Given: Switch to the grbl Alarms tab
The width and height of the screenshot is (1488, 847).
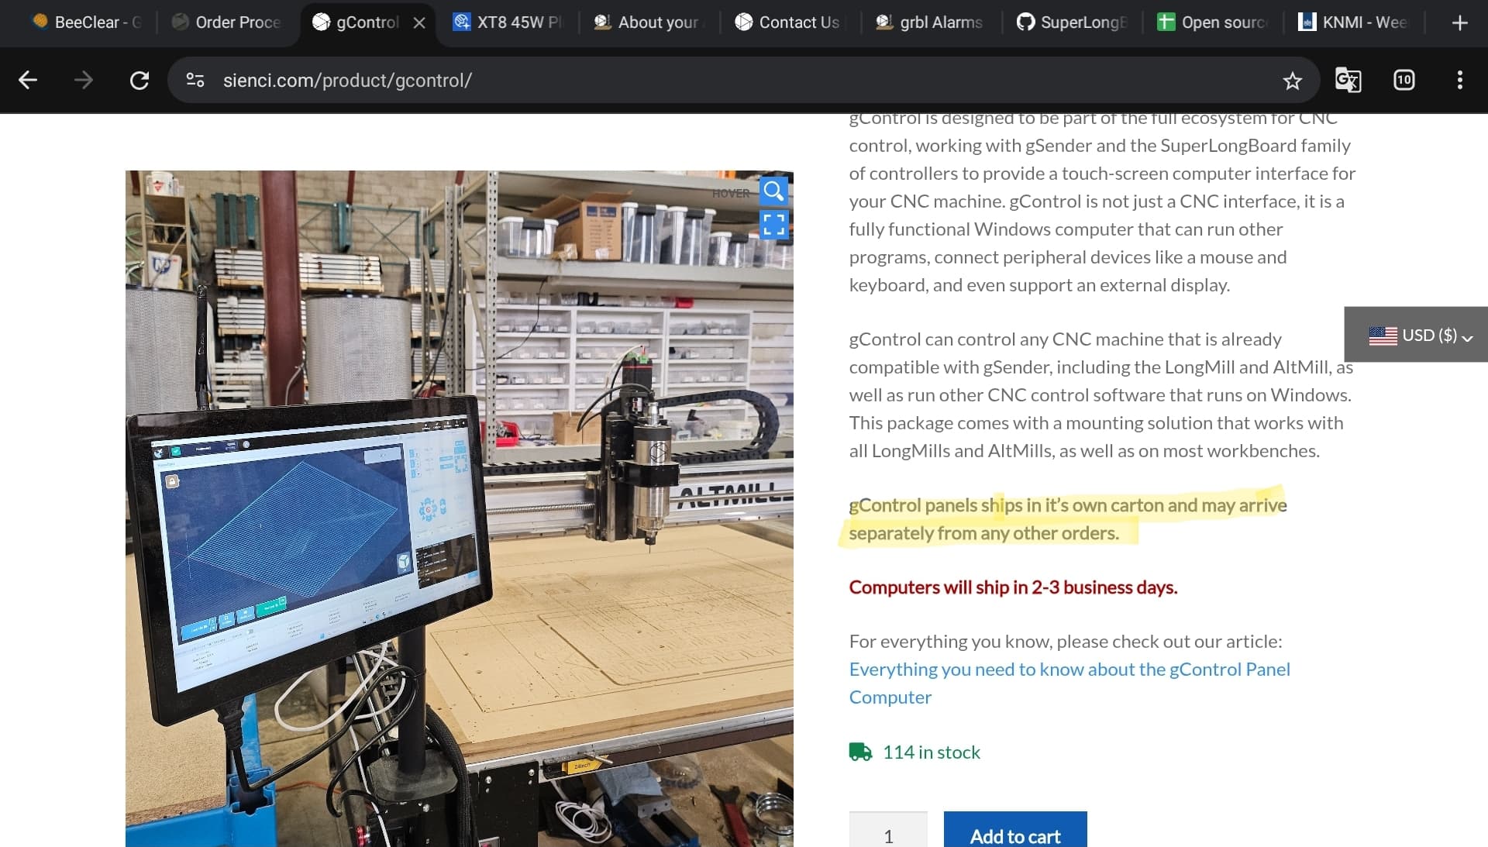Looking at the screenshot, I should (930, 22).
